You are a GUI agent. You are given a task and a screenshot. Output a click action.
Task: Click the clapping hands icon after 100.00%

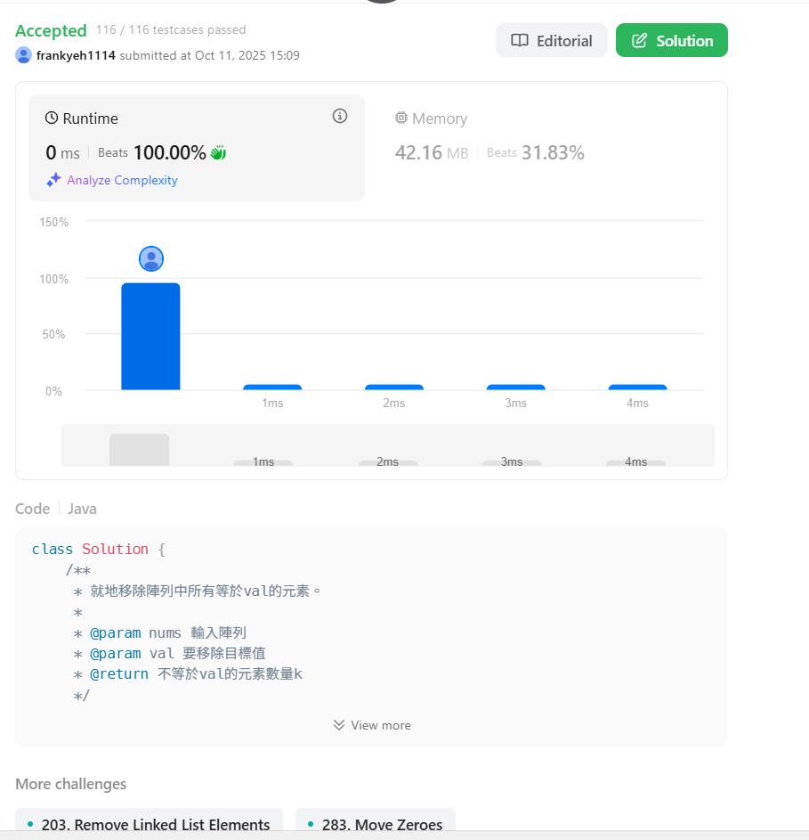point(218,152)
